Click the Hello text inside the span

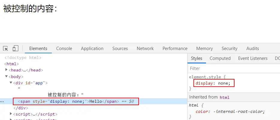(x=96, y=102)
